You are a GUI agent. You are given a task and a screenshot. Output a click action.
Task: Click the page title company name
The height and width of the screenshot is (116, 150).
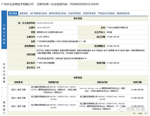pyautogui.click(x=17, y=4)
